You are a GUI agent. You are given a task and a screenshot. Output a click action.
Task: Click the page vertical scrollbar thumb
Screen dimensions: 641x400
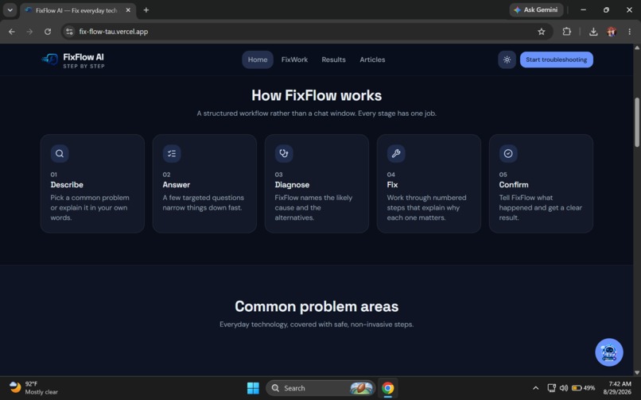point(636,122)
